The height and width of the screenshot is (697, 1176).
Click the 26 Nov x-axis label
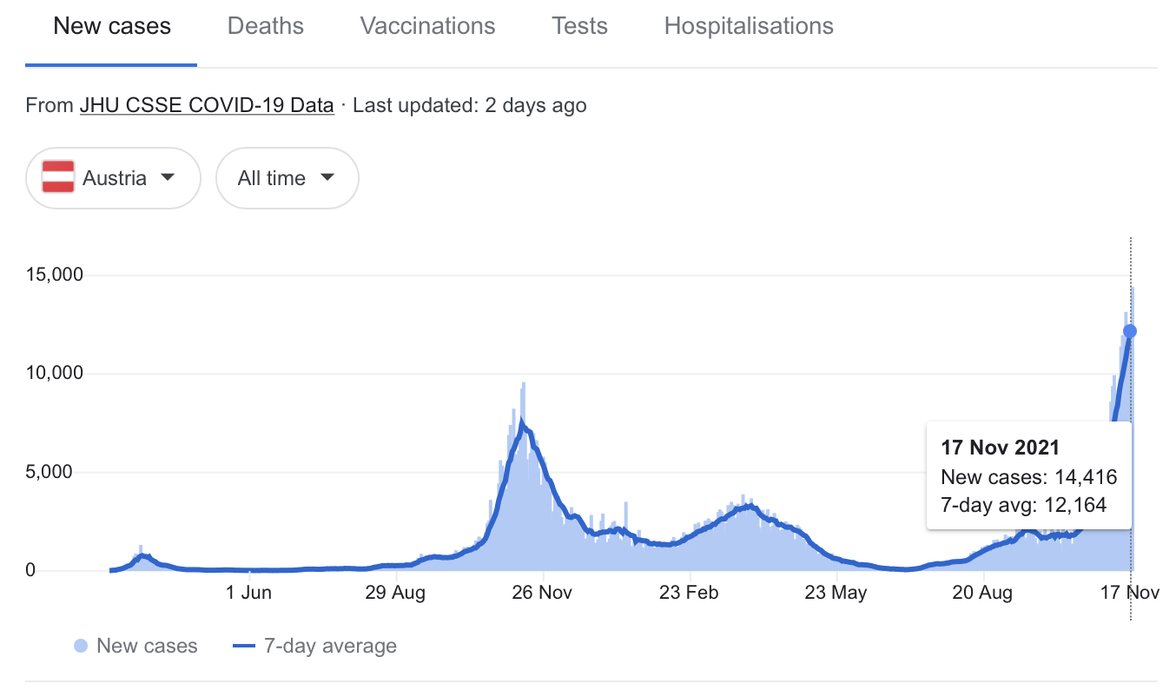point(543,594)
